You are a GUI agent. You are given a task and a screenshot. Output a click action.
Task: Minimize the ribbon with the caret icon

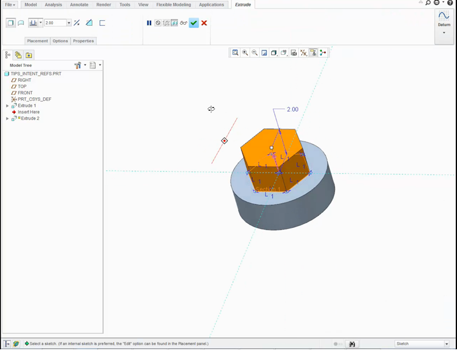(x=421, y=2)
